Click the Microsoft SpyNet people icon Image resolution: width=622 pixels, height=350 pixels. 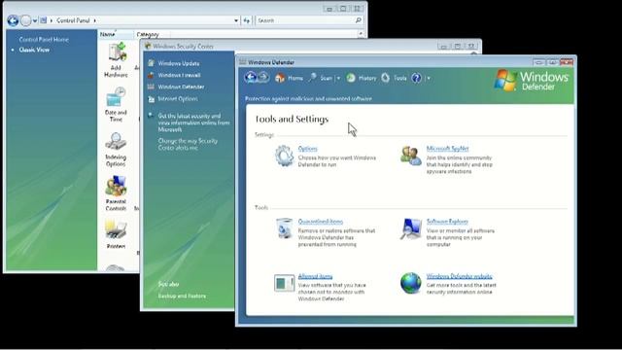point(410,156)
